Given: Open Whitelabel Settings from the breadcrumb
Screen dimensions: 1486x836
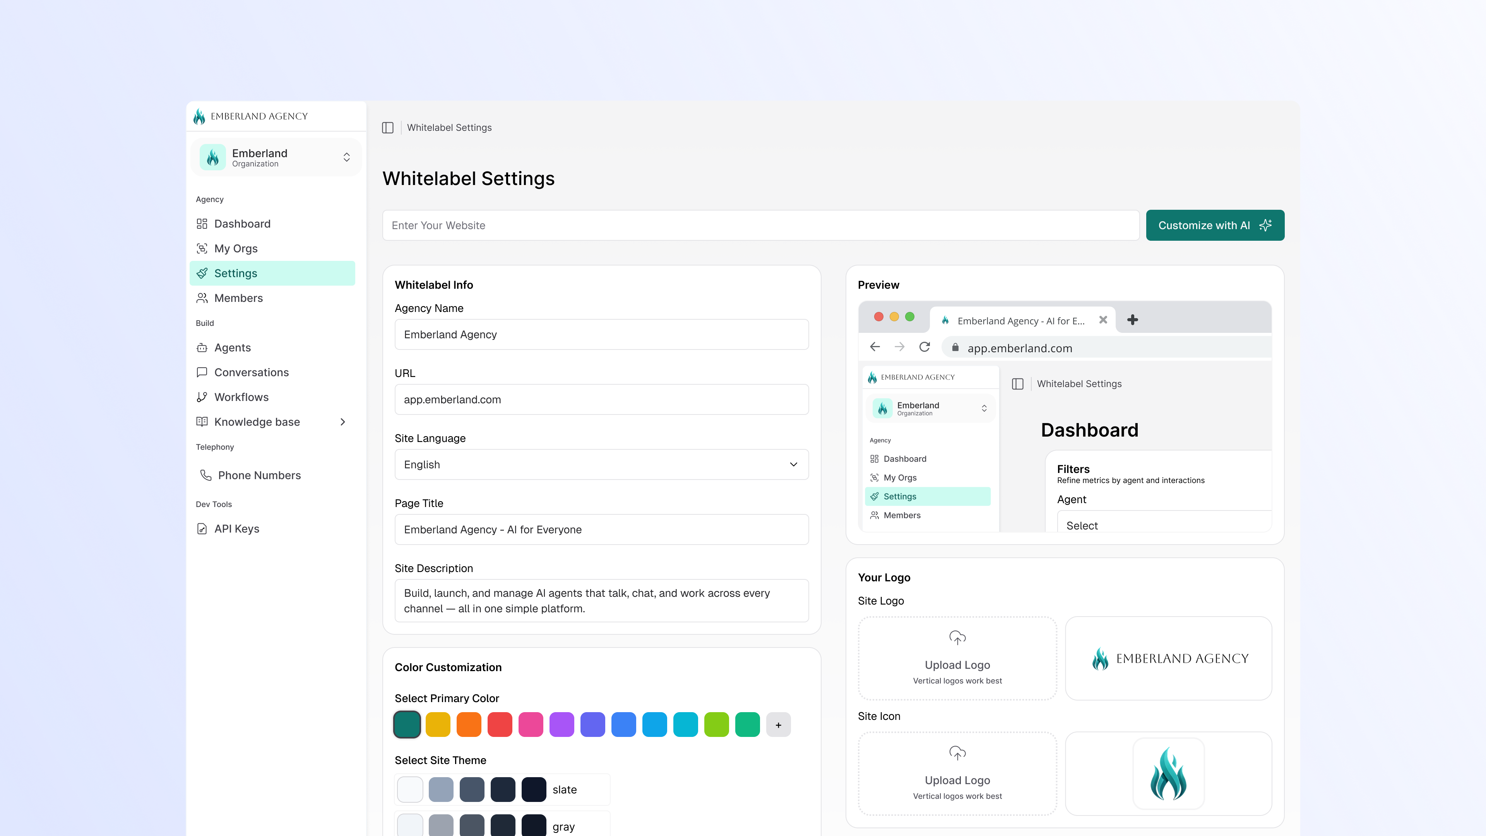Looking at the screenshot, I should [449, 127].
